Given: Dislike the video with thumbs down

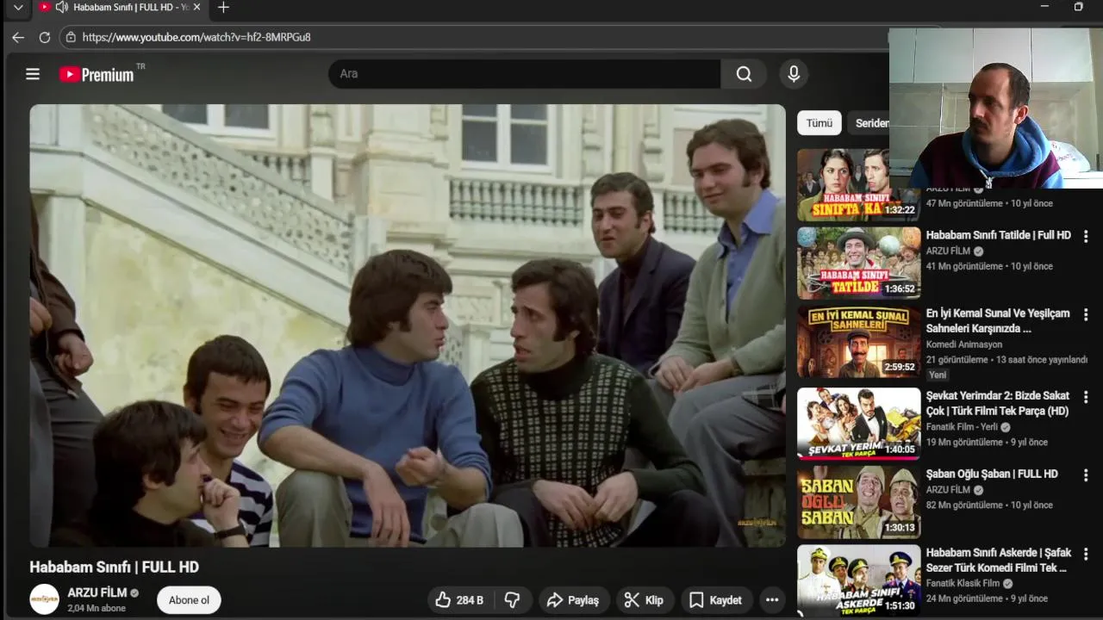Looking at the screenshot, I should pyautogui.click(x=512, y=600).
